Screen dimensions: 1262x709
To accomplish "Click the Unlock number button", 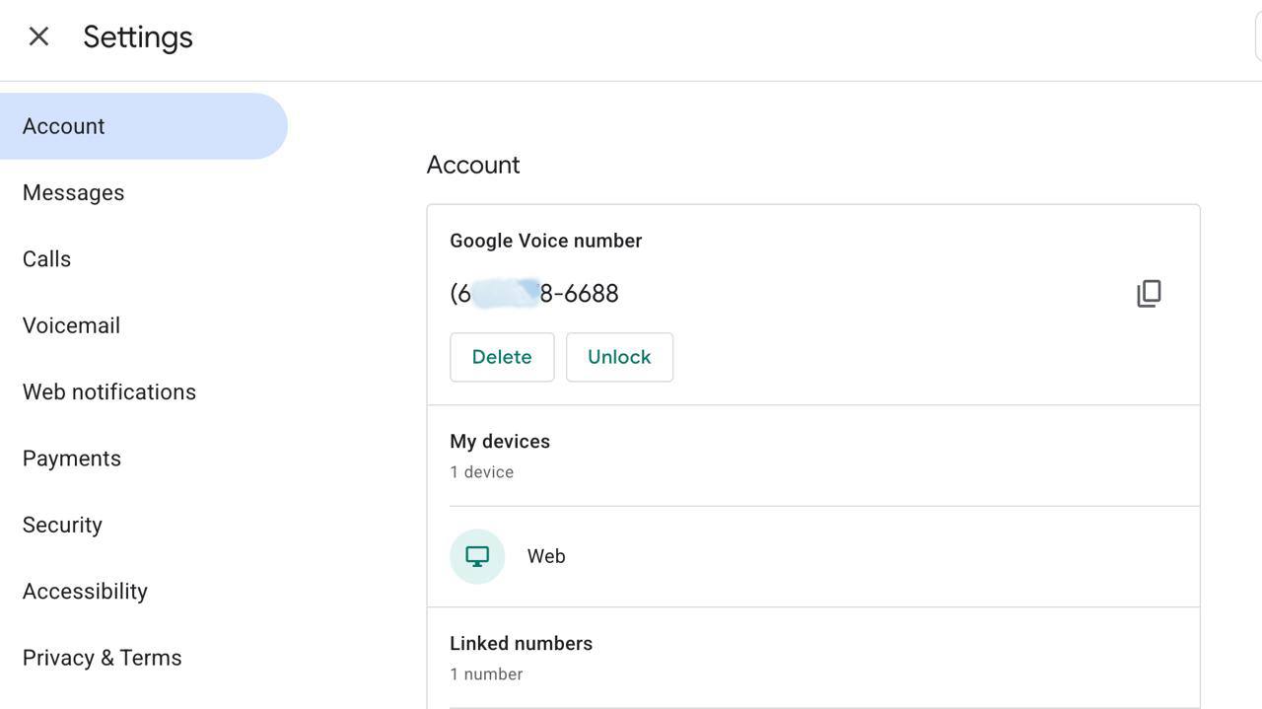I will tap(619, 357).
